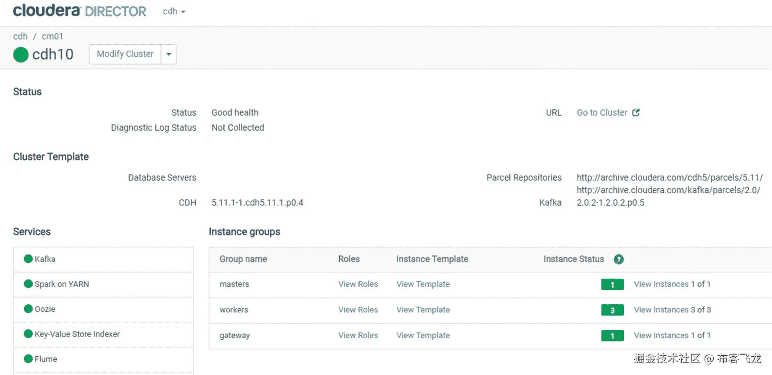Click the green status dot next to Oozie
Screen dimensions: 772x375
pos(28,309)
